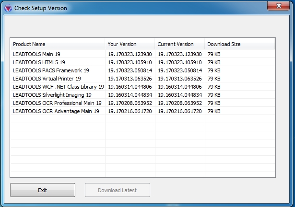The image size is (295, 207).
Task: Sort by Download Size column header
Action: pos(240,44)
